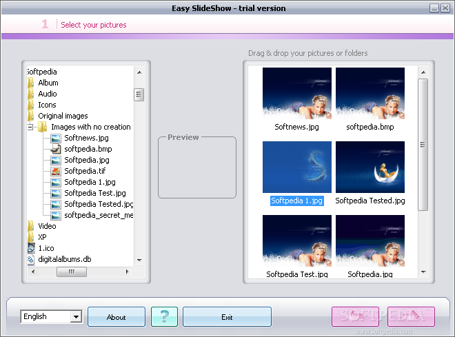Image resolution: width=455 pixels, height=337 pixels.
Task: Select the 'XP' folder label
Action: click(x=42, y=237)
